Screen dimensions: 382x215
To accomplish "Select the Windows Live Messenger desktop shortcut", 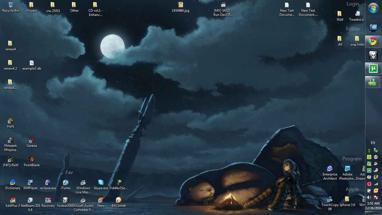I will click(x=83, y=187).
